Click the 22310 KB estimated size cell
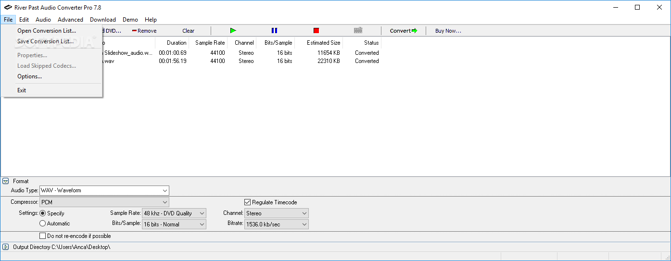 (329, 61)
